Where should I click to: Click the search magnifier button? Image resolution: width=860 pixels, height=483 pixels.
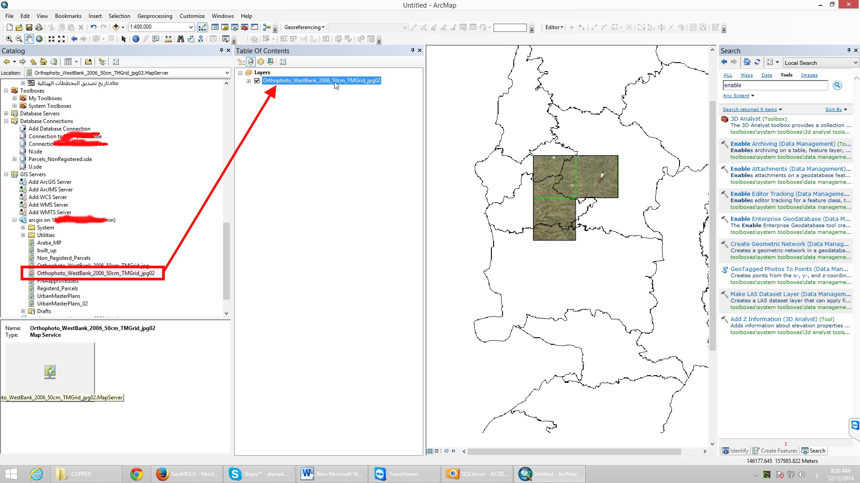[x=837, y=85]
